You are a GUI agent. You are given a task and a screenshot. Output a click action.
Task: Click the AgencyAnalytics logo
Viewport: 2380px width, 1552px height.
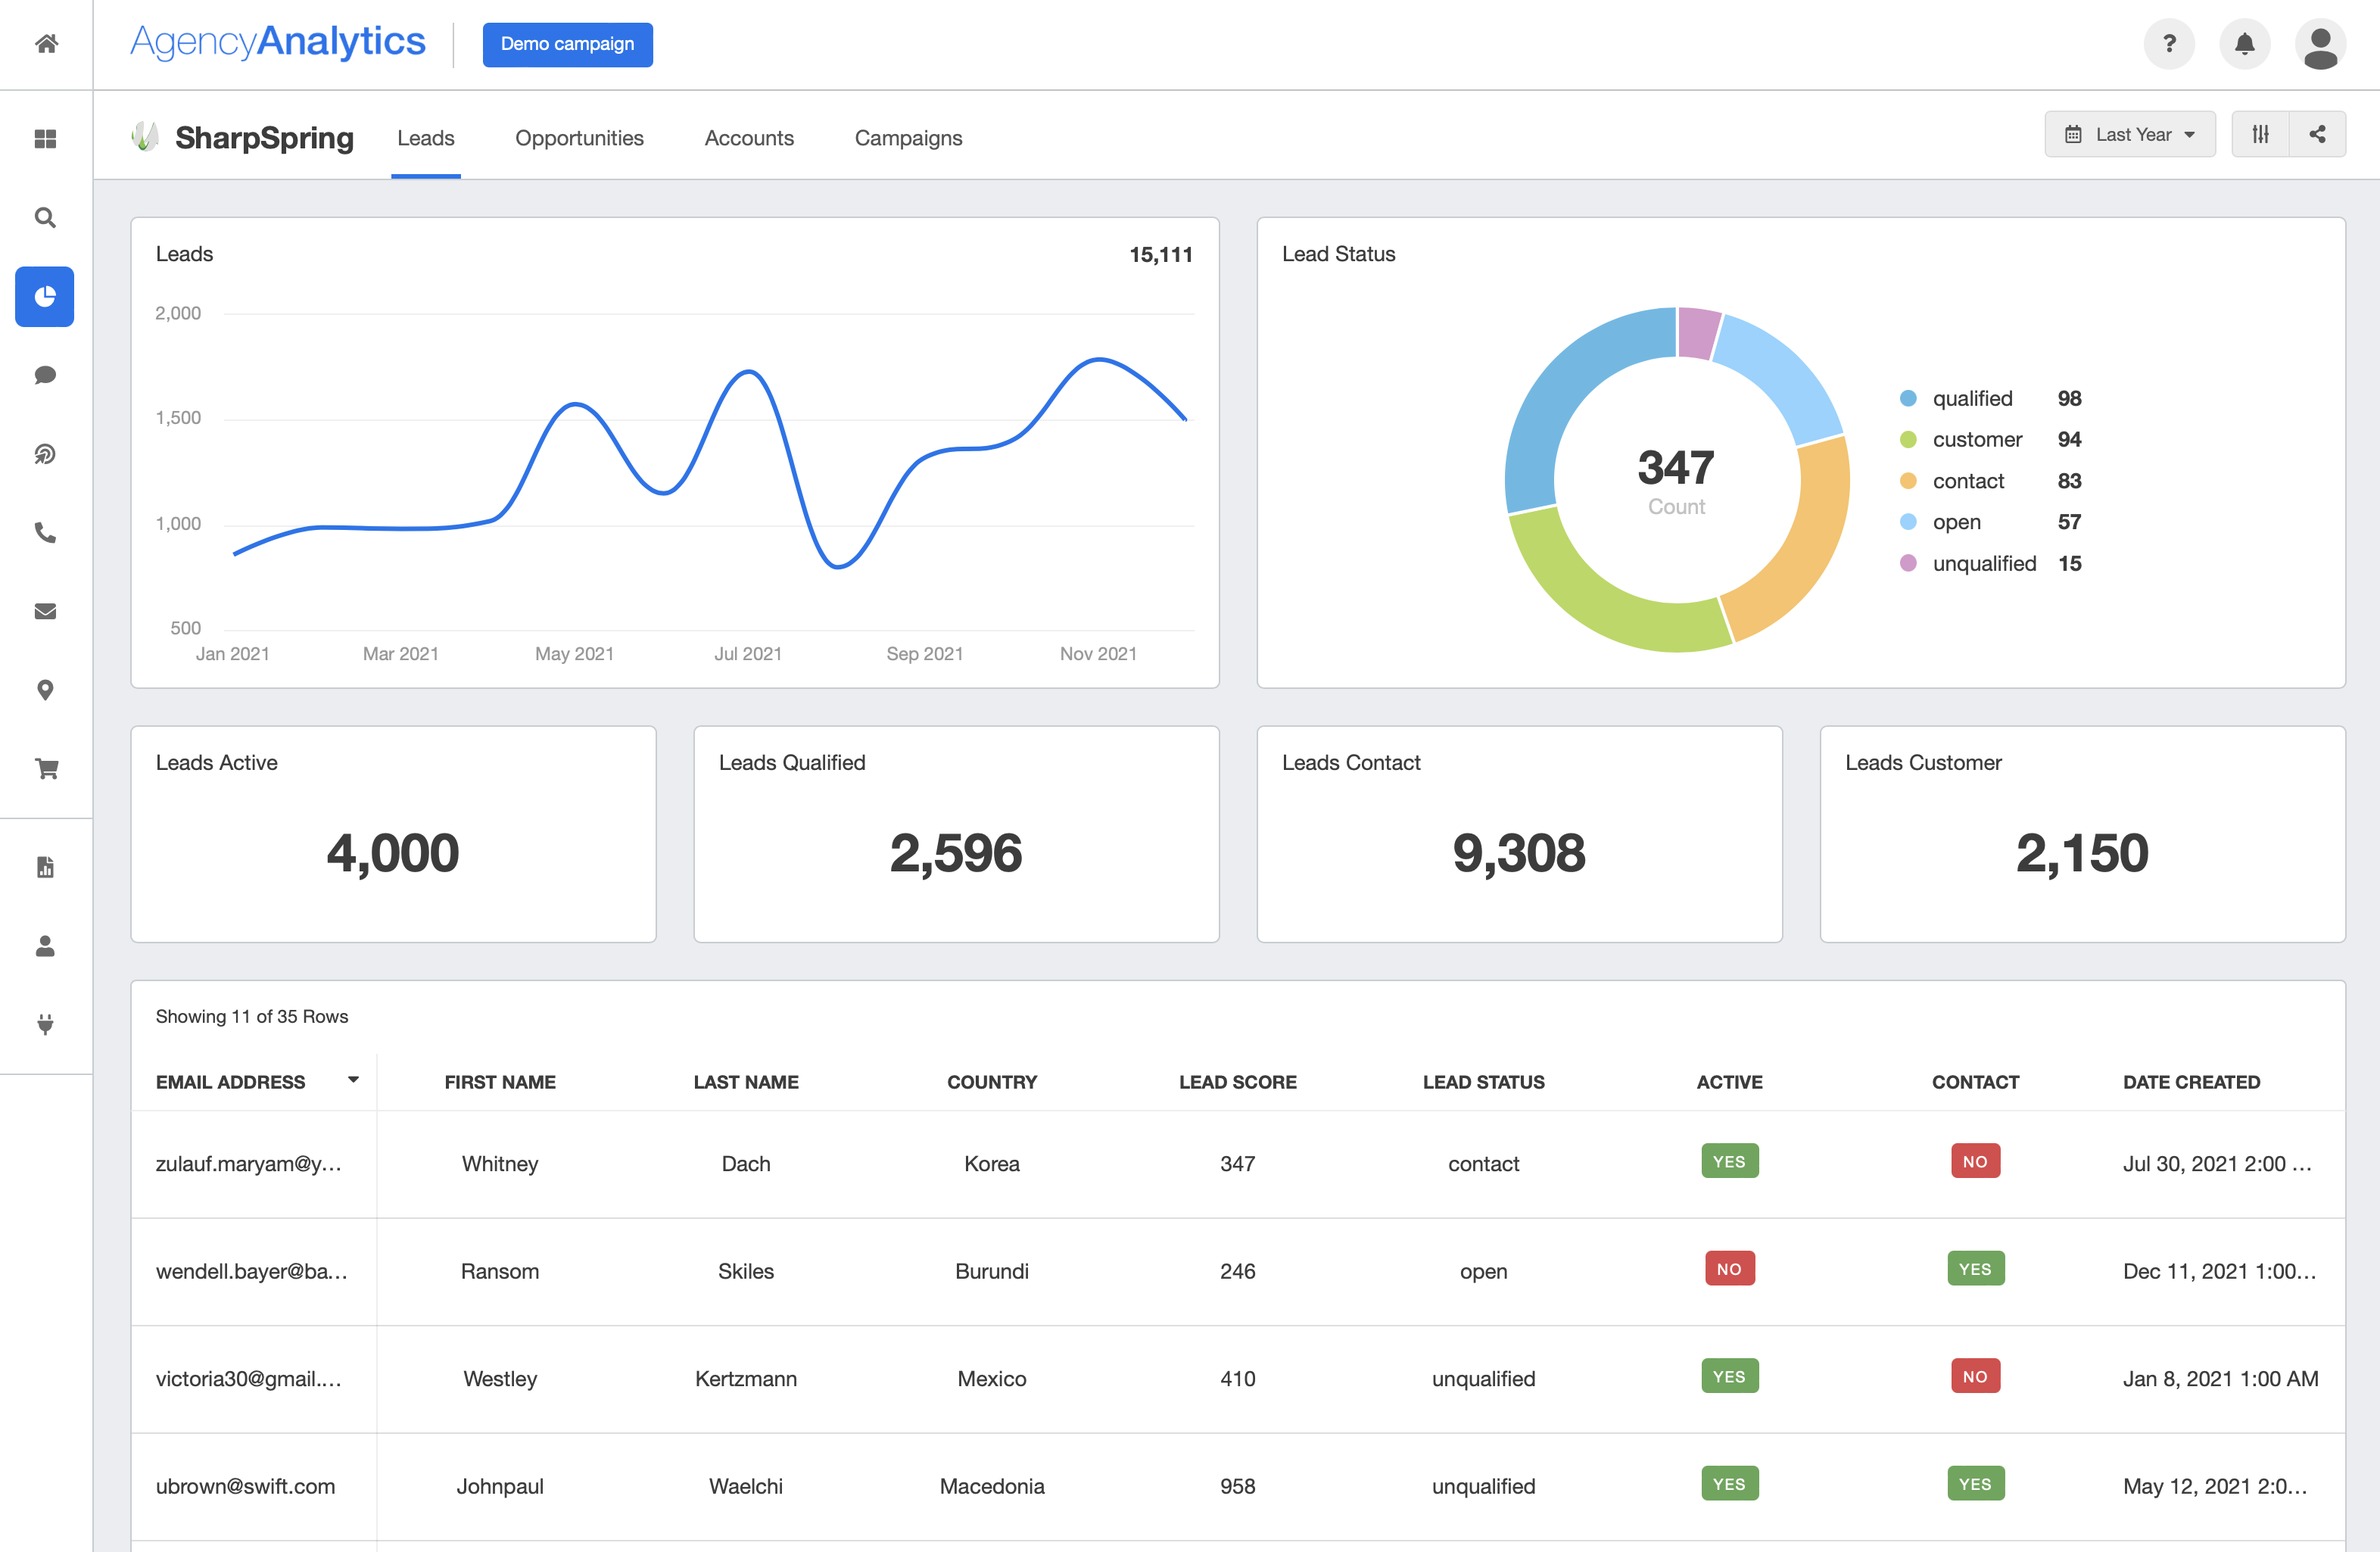pos(278,42)
